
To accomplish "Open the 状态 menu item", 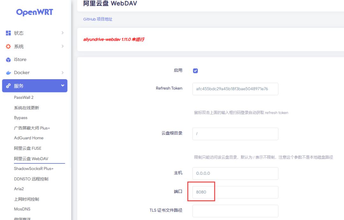I will coord(35,33).
